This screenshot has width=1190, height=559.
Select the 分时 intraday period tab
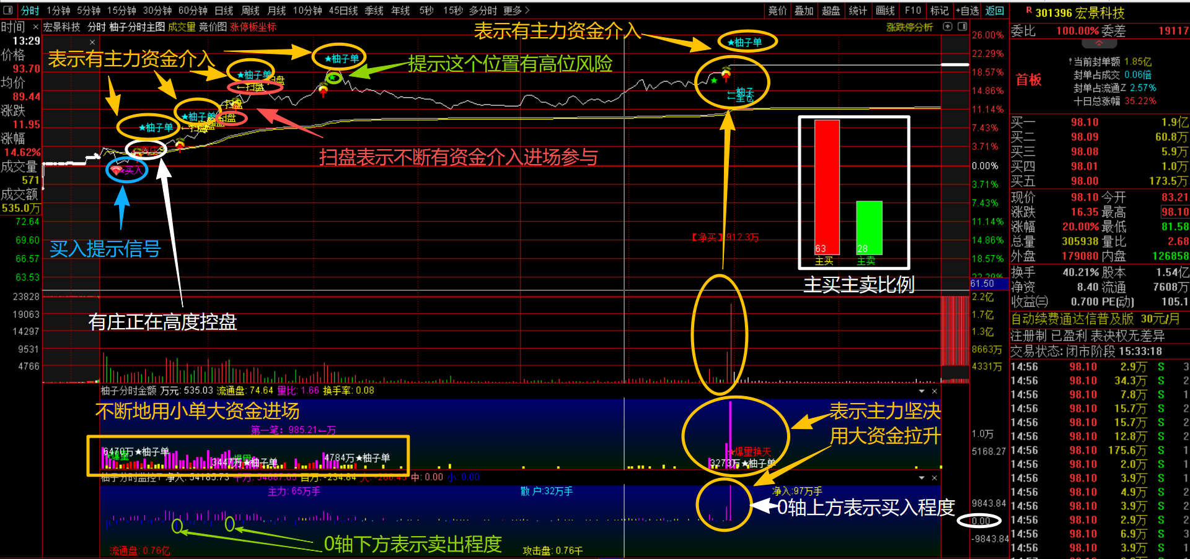pyautogui.click(x=30, y=11)
